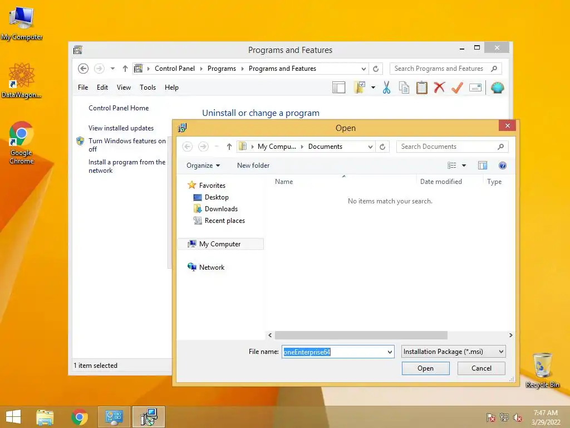Viewport: 570px width, 428px height.
Task: Click the Control Panel taskbar icon
Action: [114, 417]
